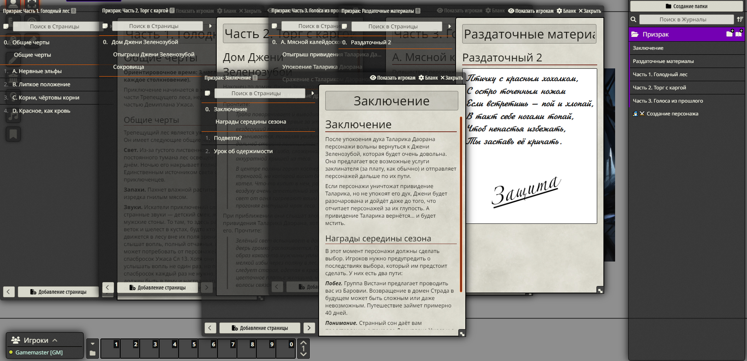Open Часть 3. Голоса из прошлого in sidebar

click(687, 101)
